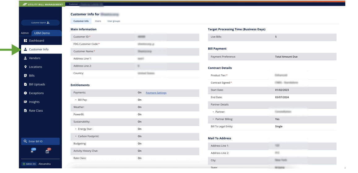
Task: Switch to the Users tab
Action: tap(98, 21)
